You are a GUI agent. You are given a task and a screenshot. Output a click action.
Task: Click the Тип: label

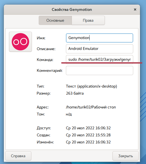(41, 86)
